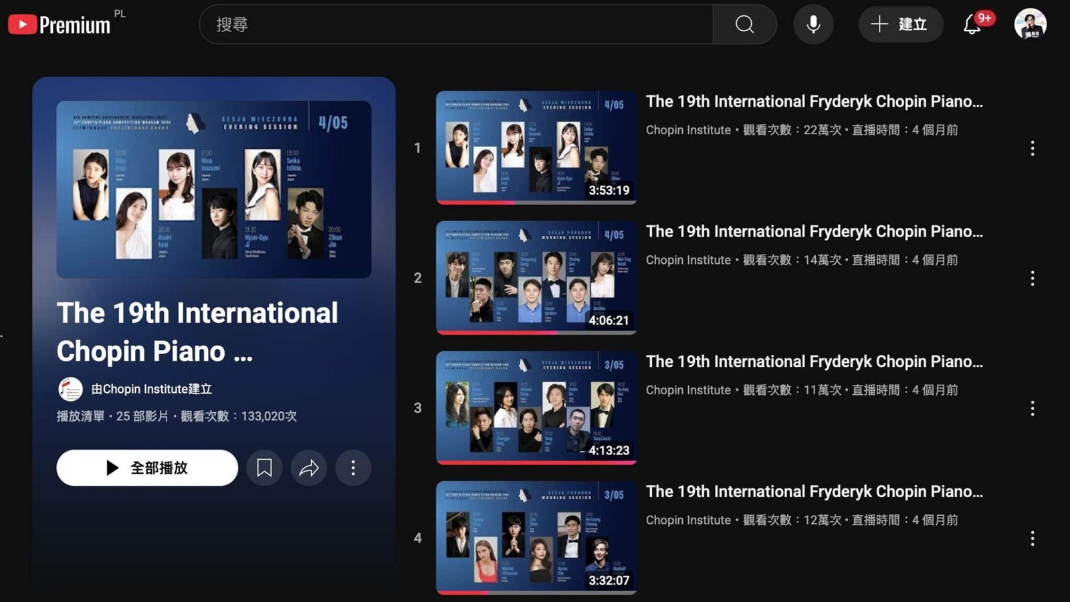Click the 搜尋 search input field
The image size is (1070, 602).
coord(455,25)
